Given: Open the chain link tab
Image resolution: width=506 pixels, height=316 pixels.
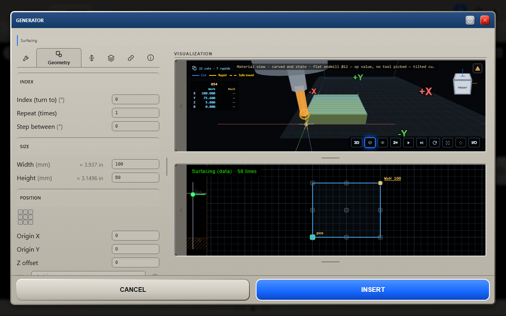Looking at the screenshot, I should point(131,58).
